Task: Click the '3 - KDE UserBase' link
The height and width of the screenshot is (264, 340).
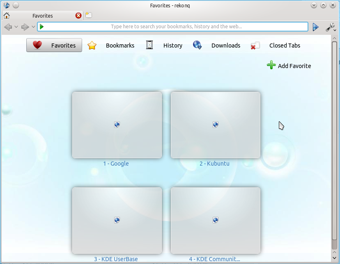Action: click(116, 259)
